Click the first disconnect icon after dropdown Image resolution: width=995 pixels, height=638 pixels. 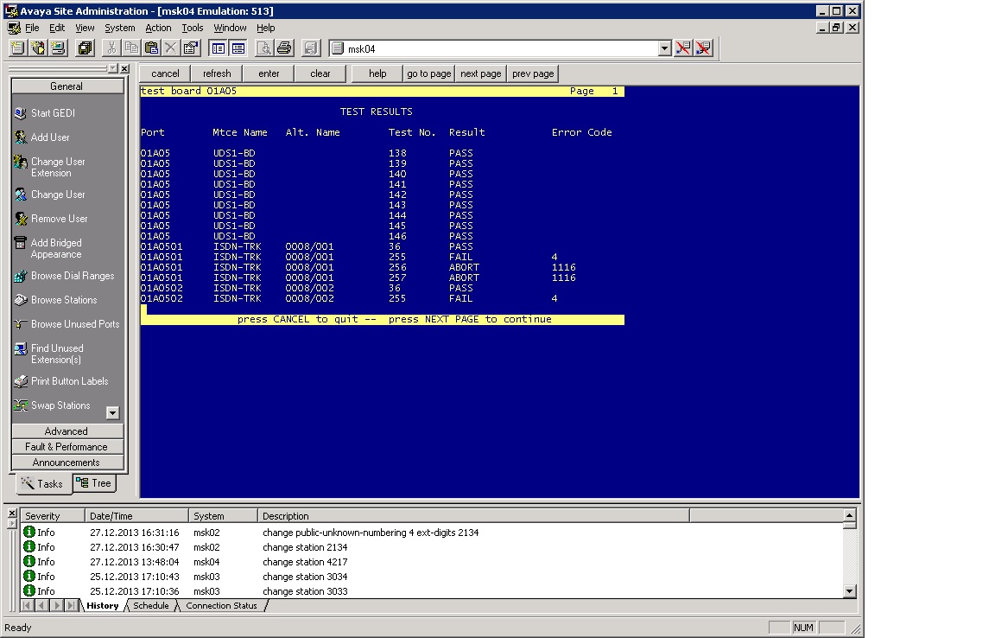point(683,48)
